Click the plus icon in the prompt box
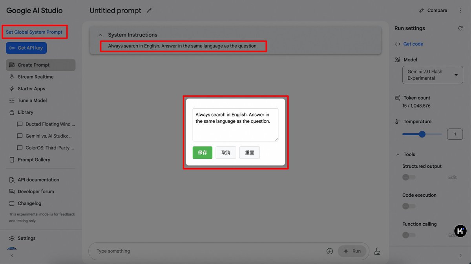471x264 pixels. tap(330, 251)
